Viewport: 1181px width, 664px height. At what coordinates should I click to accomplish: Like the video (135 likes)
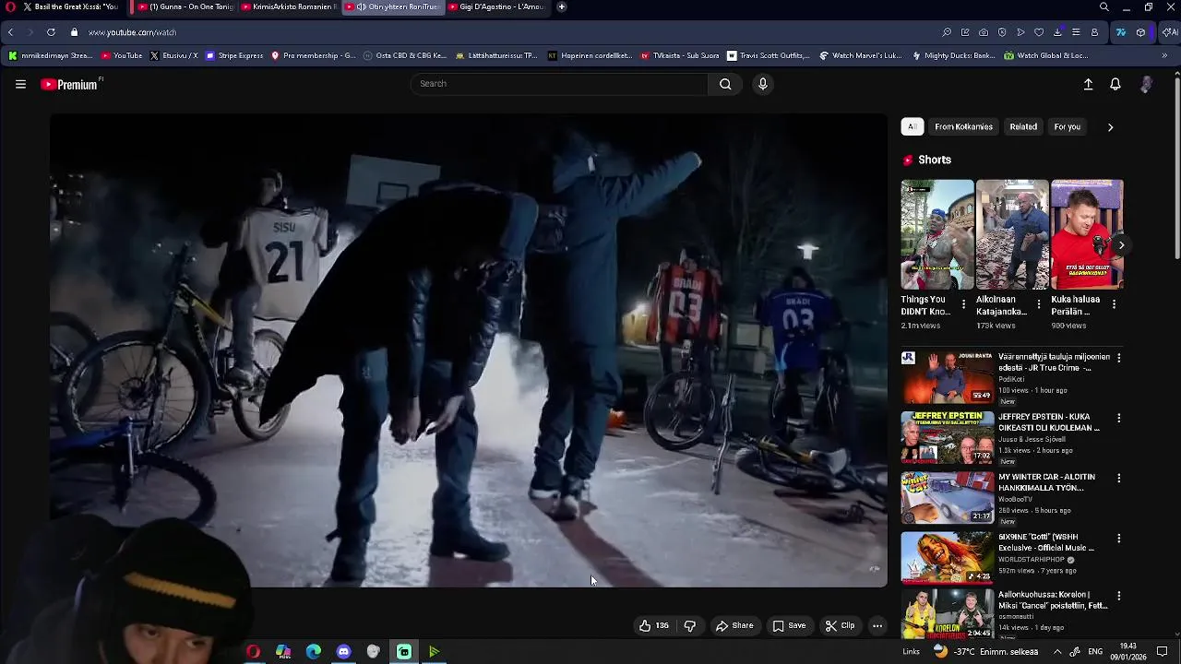coord(653,625)
